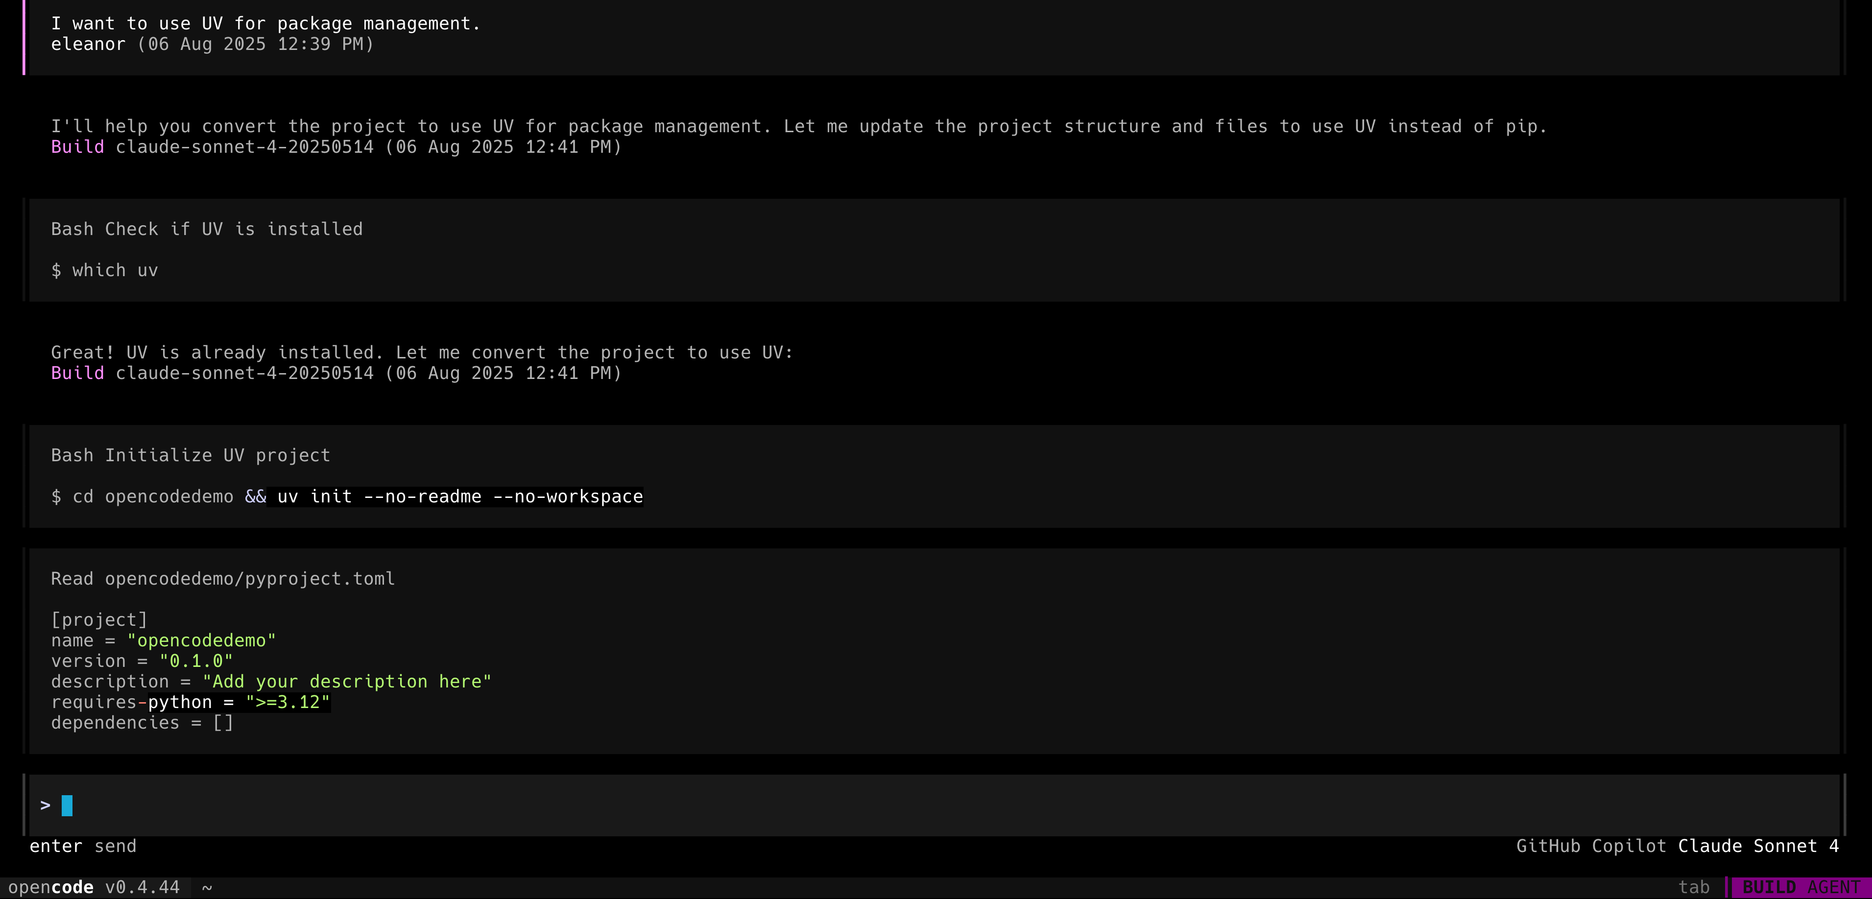Screen dimensions: 1872x899
Task: Click the Build label on the first assistant reply
Action: point(76,147)
